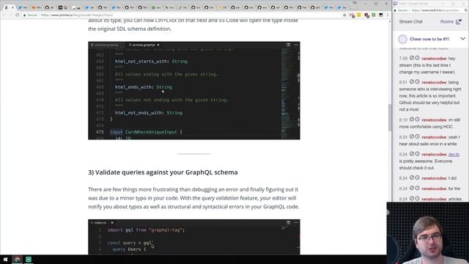This screenshot has height=264, width=469.
Task: Click the '8:10' timestamp in chat
Action: tap(403, 120)
